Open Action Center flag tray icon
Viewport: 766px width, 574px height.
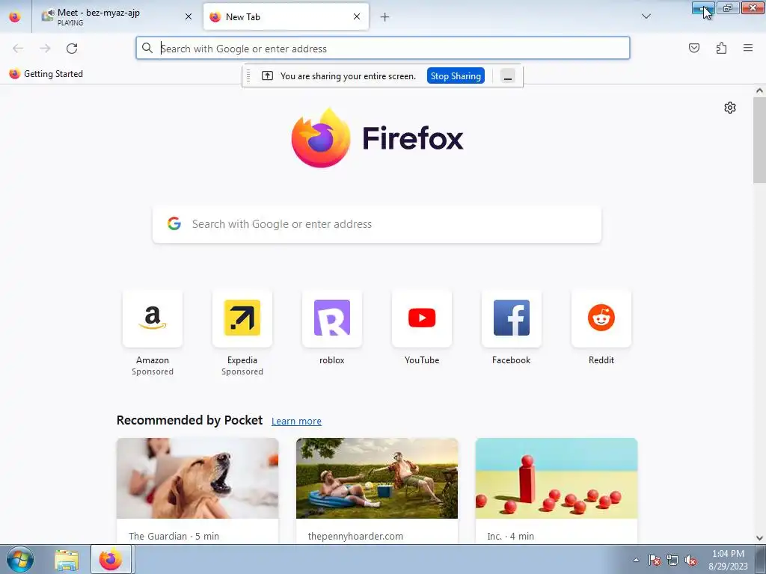click(655, 560)
